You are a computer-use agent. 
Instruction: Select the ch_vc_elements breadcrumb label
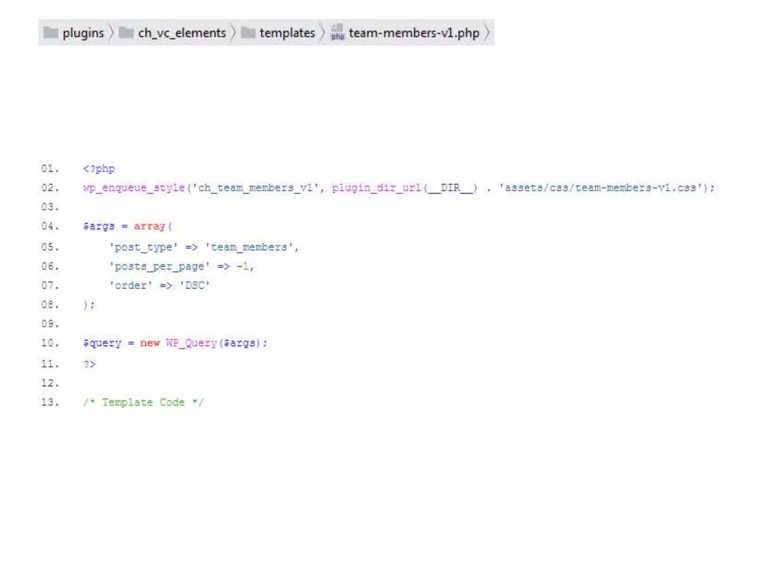coord(182,33)
